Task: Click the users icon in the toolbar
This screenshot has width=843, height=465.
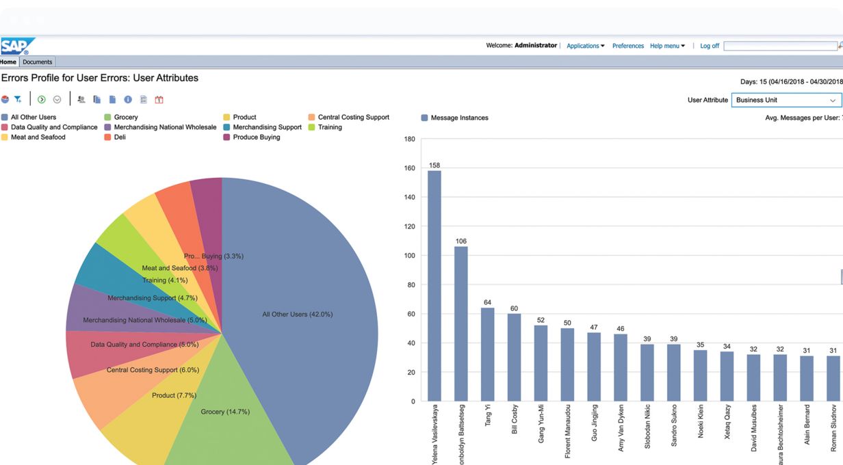Action: (81, 100)
